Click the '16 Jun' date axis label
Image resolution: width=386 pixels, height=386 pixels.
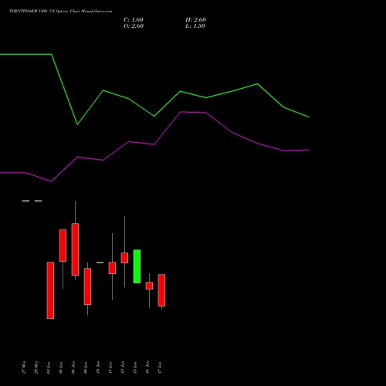[147, 367]
